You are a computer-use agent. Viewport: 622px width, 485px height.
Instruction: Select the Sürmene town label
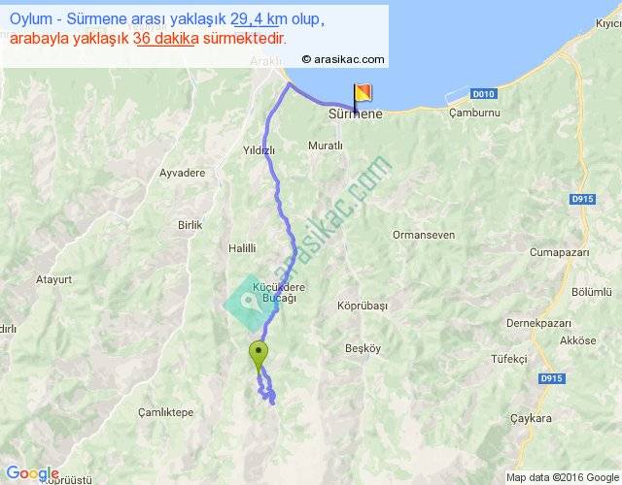356,114
